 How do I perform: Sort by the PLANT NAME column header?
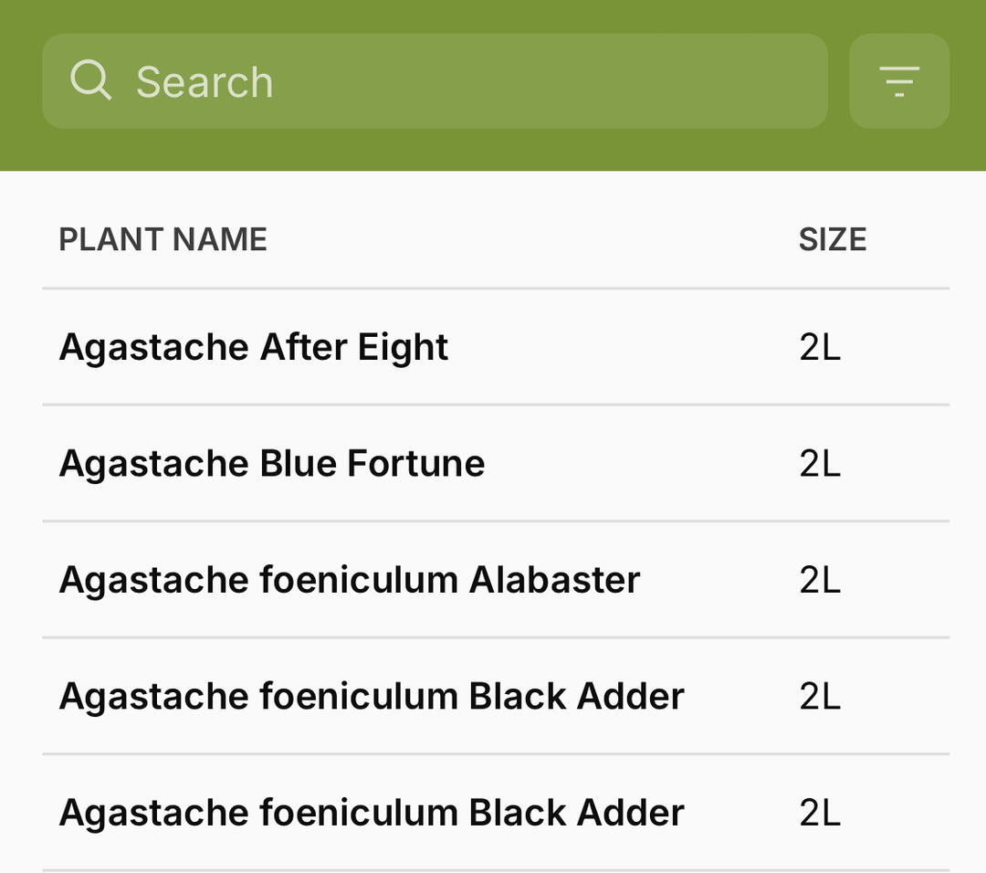tap(163, 239)
